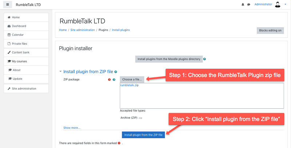This screenshot has width=291, height=148.
Task: Open the rumbletalk.zip file link
Action: tap(129, 85)
